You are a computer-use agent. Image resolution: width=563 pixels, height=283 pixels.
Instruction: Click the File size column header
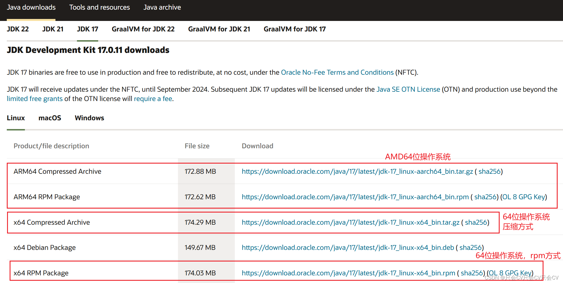click(x=197, y=146)
